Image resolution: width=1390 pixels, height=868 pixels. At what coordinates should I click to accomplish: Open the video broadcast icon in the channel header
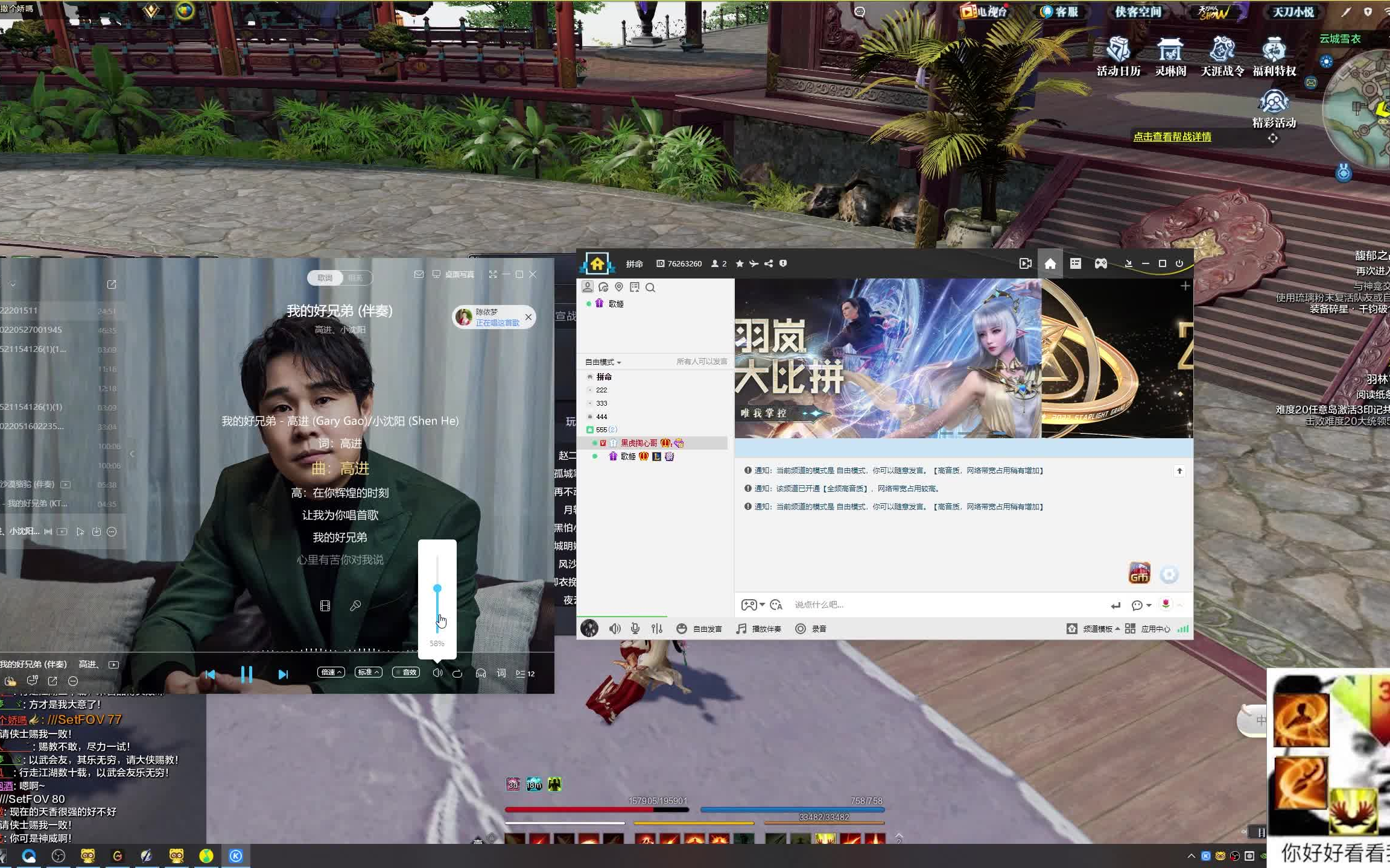click(1025, 263)
